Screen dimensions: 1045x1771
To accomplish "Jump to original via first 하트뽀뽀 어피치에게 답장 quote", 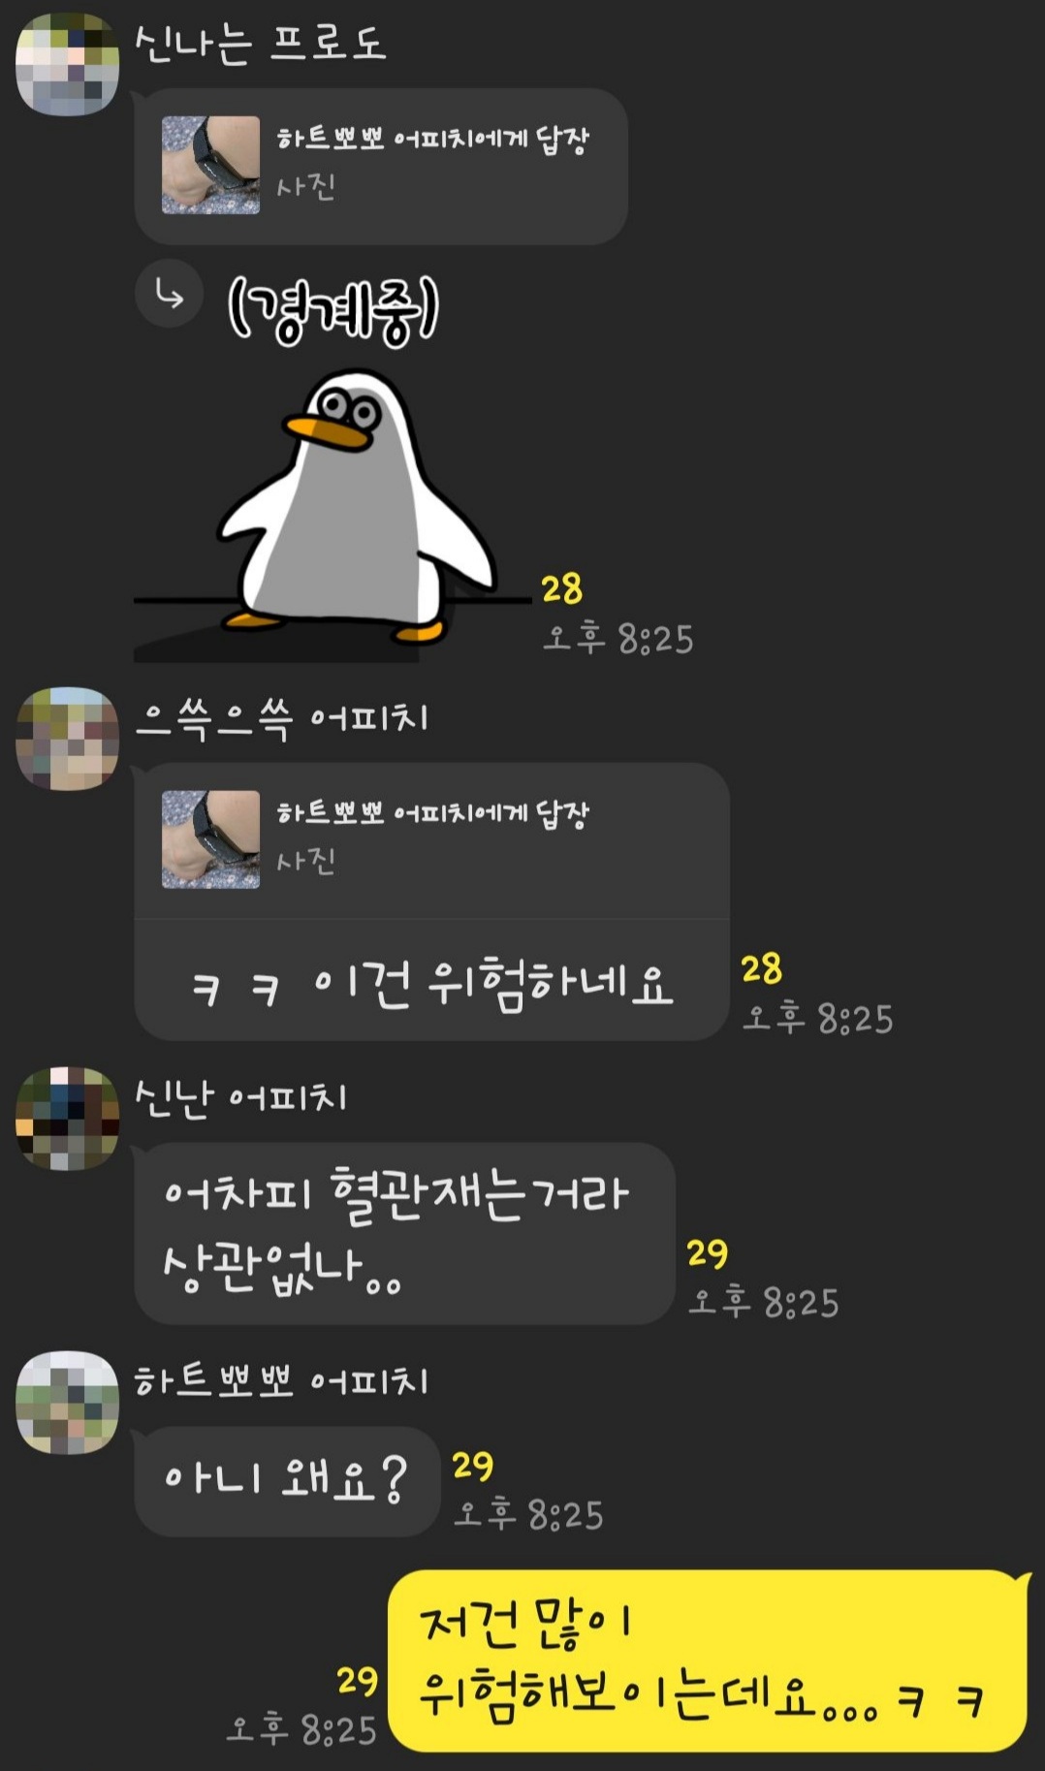I will pos(381,166).
